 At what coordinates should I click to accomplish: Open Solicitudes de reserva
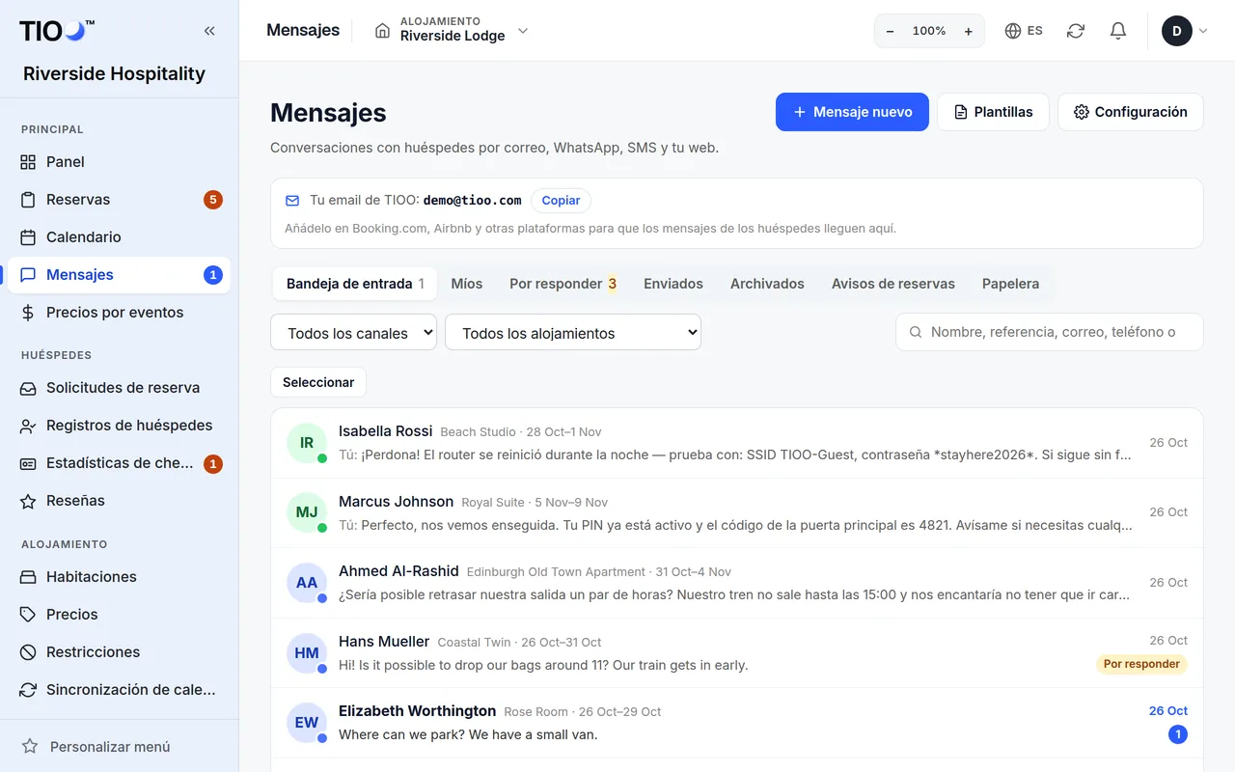tap(119, 388)
